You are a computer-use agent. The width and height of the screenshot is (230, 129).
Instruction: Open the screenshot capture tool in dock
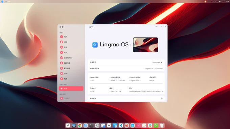click(109, 126)
